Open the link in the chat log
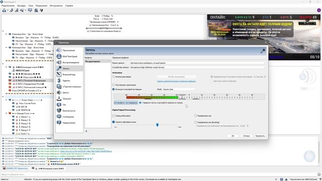Viewport: 322px width, 181px height. [x=86, y=151]
